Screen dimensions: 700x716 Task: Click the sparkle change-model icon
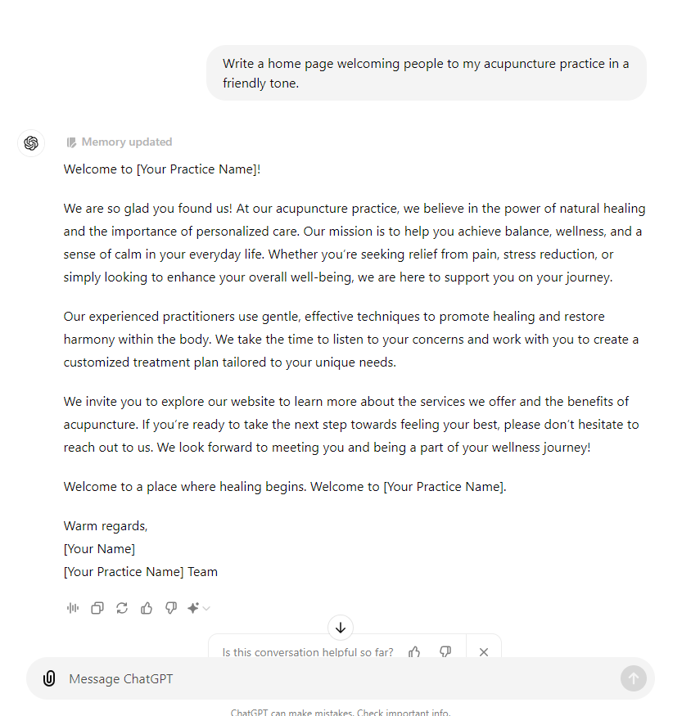pos(193,608)
